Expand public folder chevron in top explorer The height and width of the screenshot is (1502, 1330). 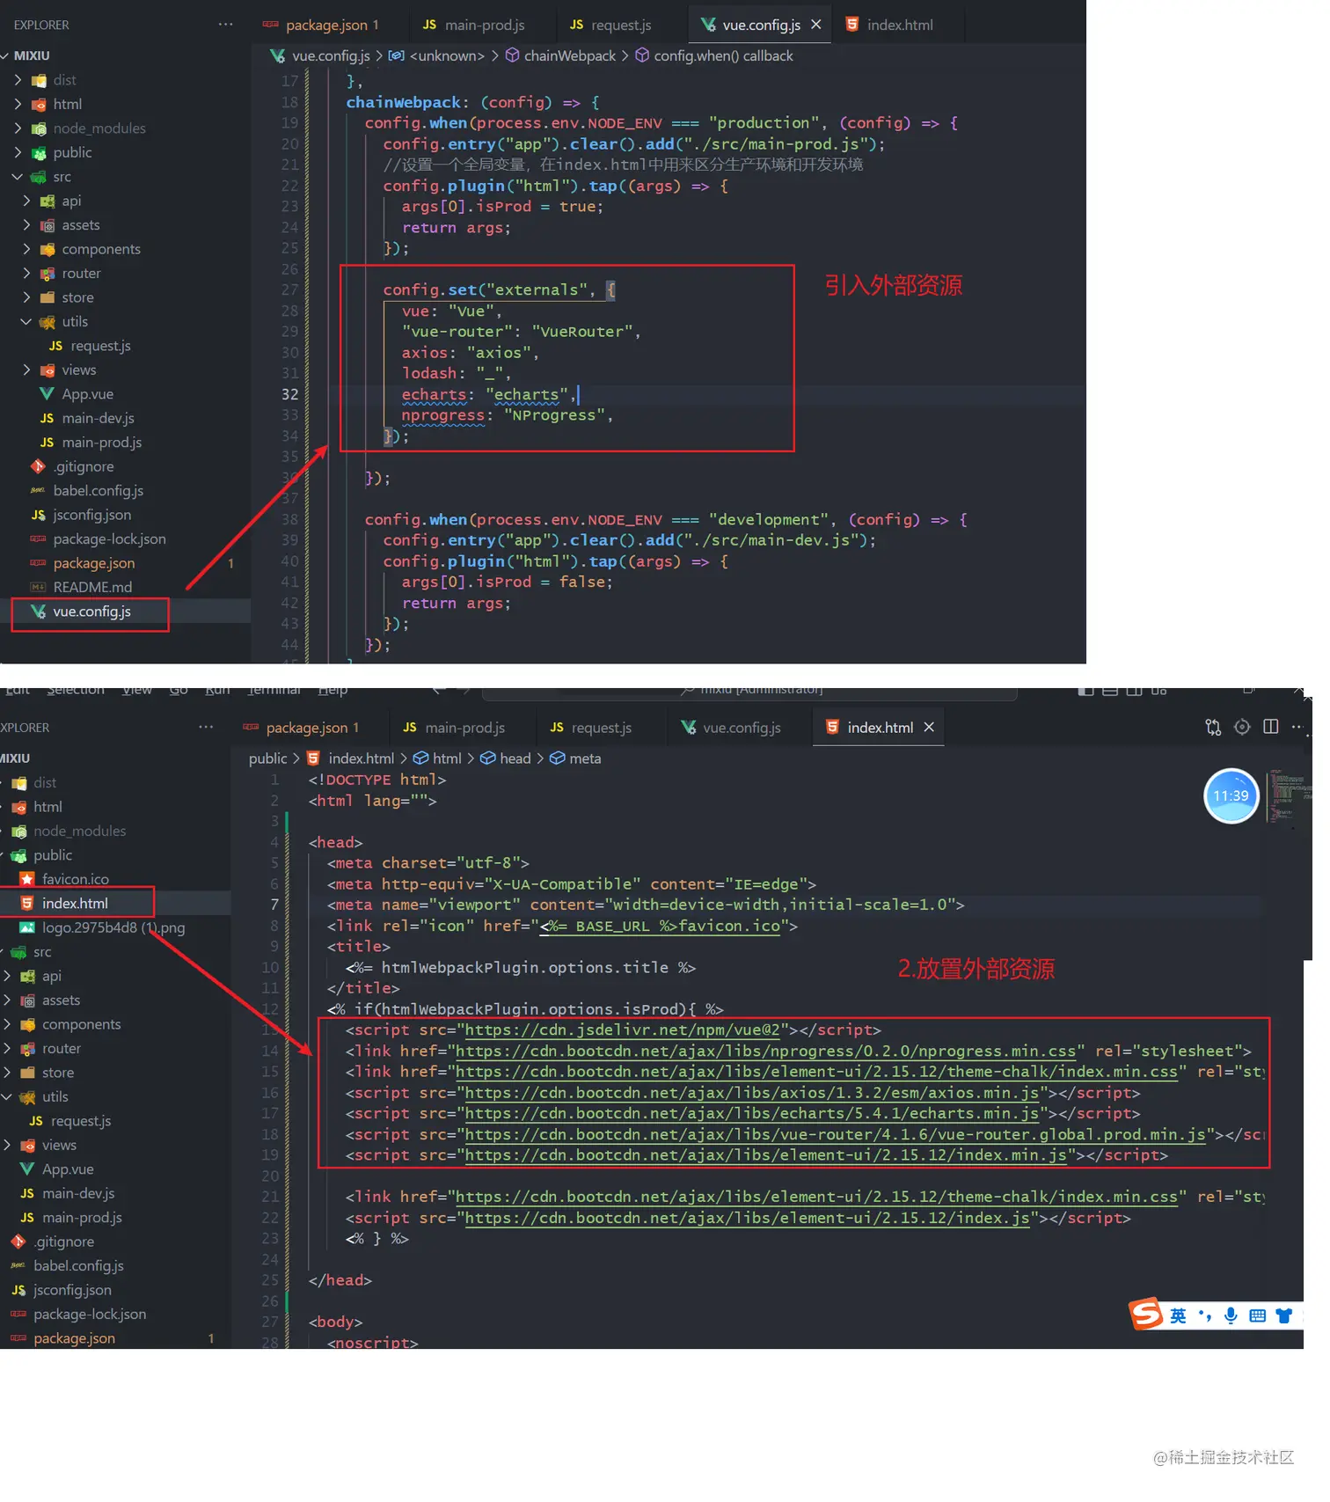coord(18,152)
